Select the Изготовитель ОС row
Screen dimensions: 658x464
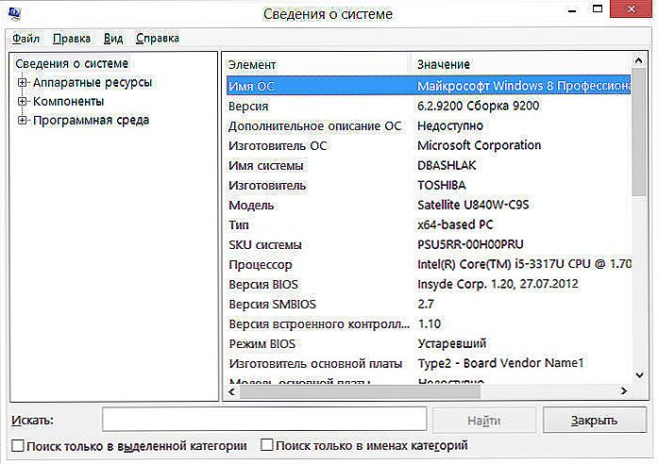[429, 145]
